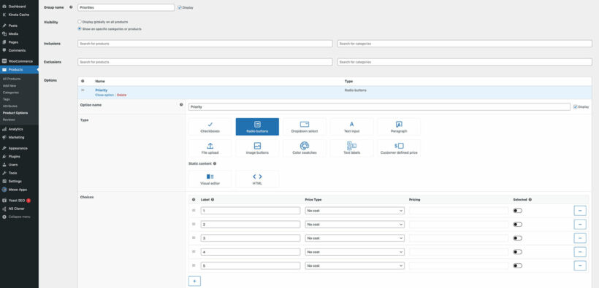This screenshot has width=599, height=288.
Task: Pick the File upload type
Action: [210, 148]
